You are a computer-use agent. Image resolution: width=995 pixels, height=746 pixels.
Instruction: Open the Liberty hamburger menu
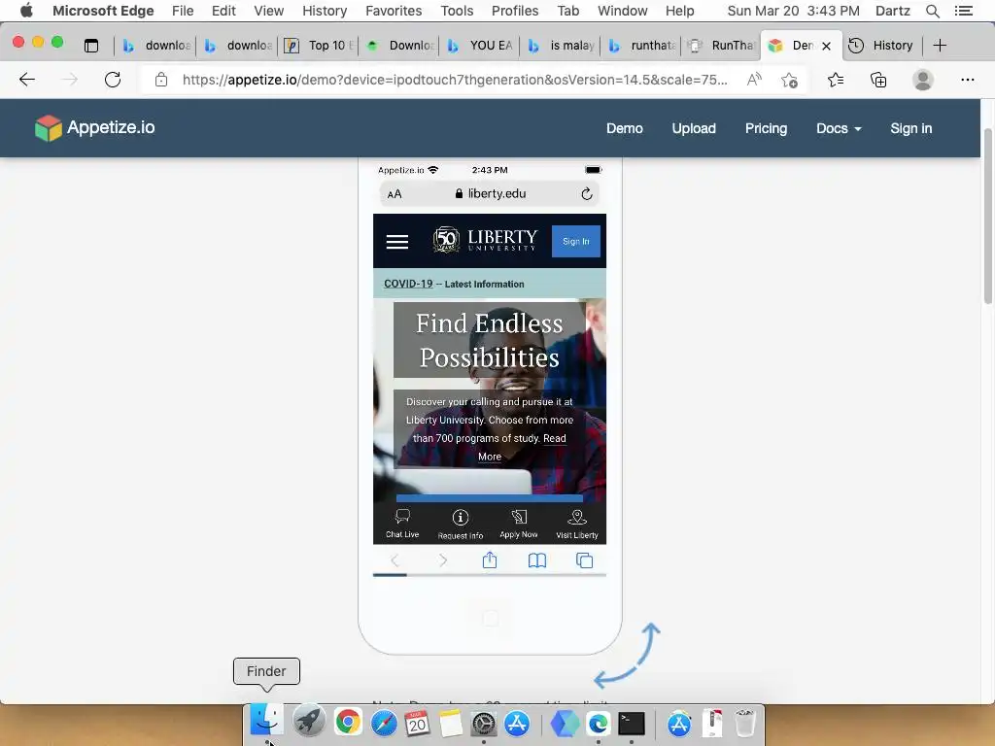(x=397, y=242)
